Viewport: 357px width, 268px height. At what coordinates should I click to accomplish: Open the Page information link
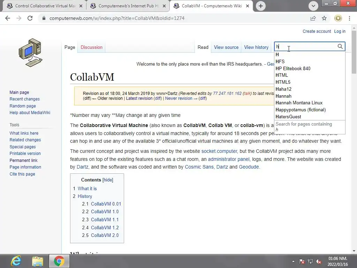[x=25, y=167]
